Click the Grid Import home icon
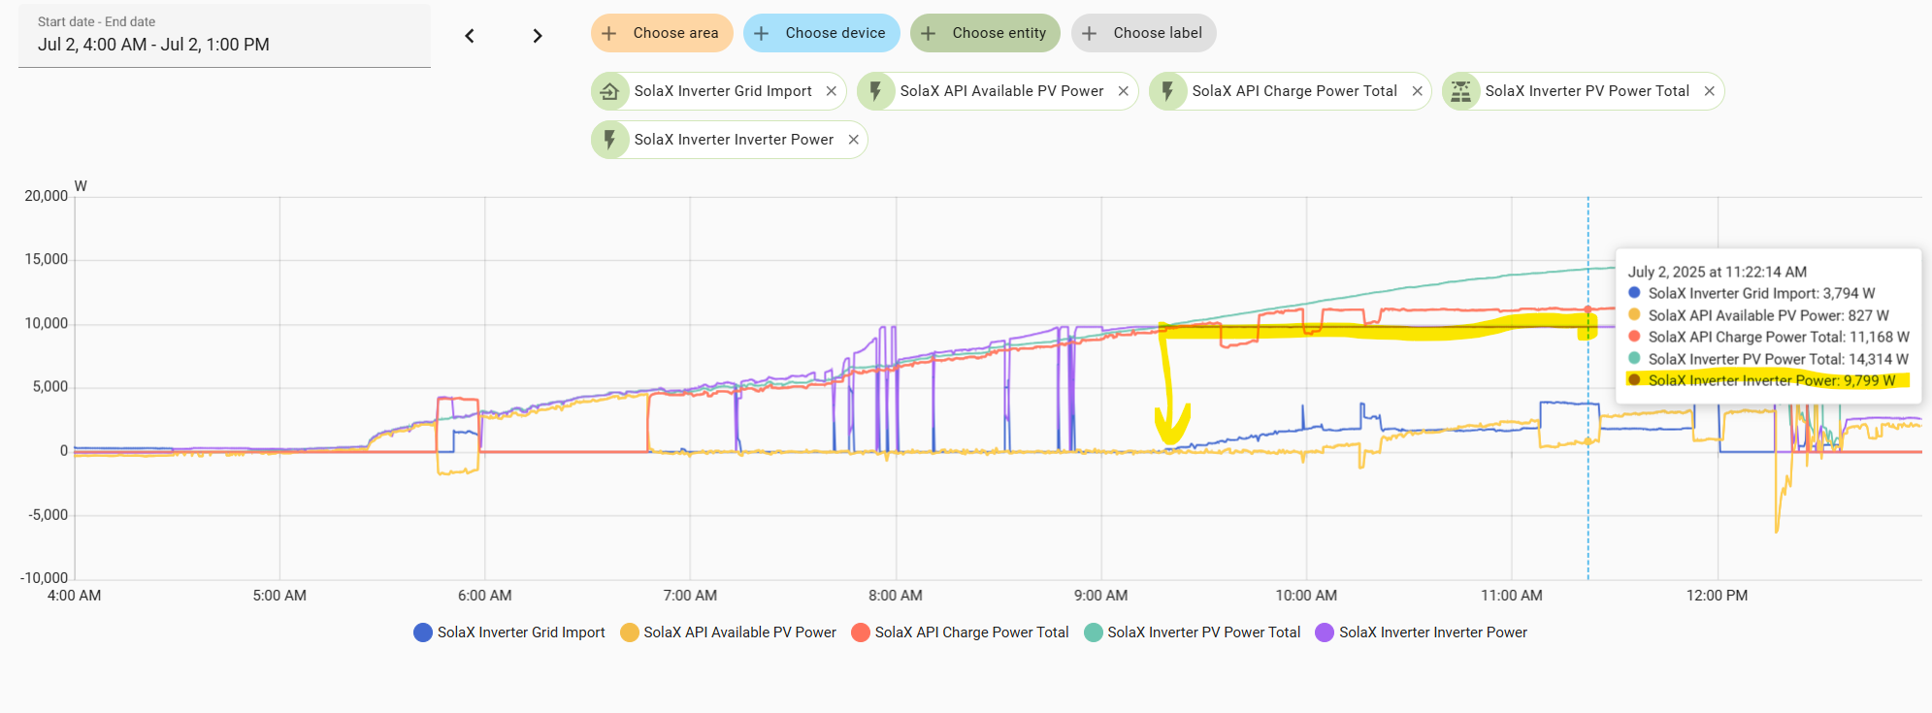 tap(609, 91)
